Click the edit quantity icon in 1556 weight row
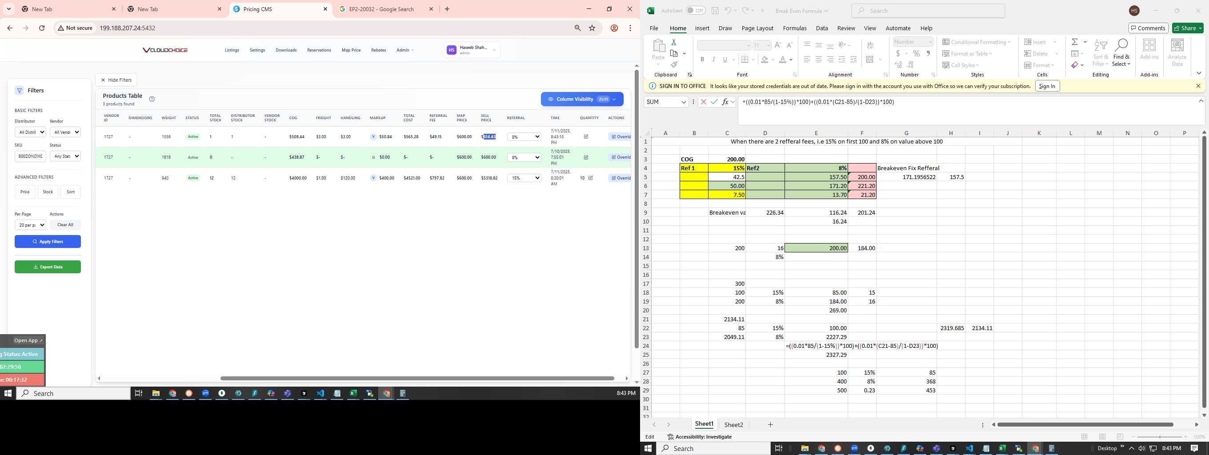 (x=586, y=136)
